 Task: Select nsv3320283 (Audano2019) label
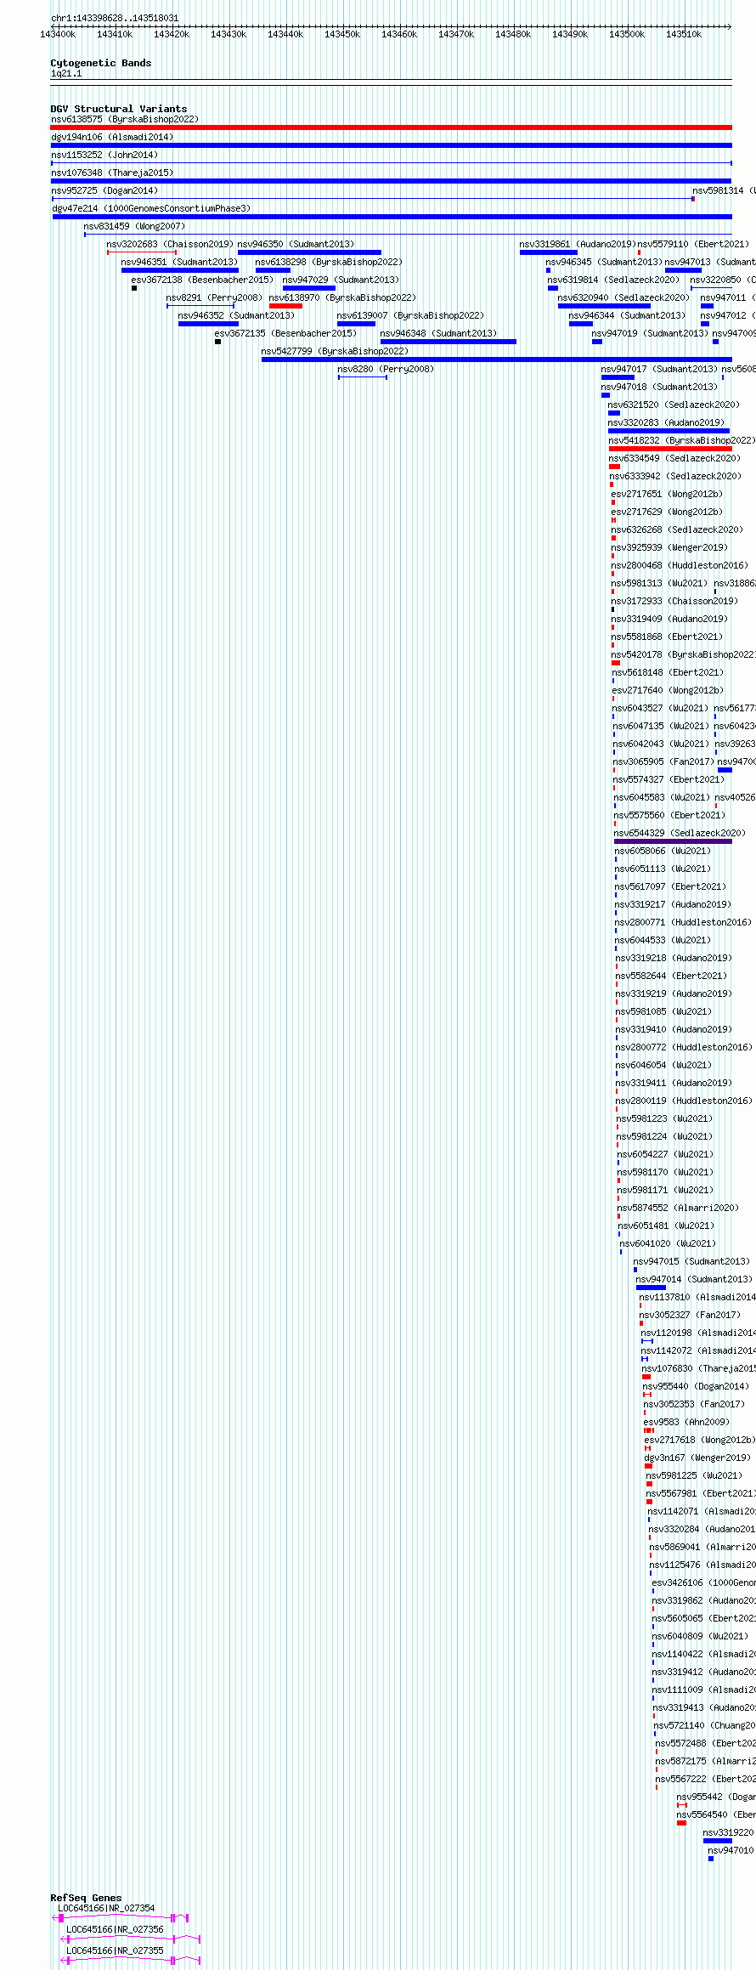pyautogui.click(x=666, y=422)
